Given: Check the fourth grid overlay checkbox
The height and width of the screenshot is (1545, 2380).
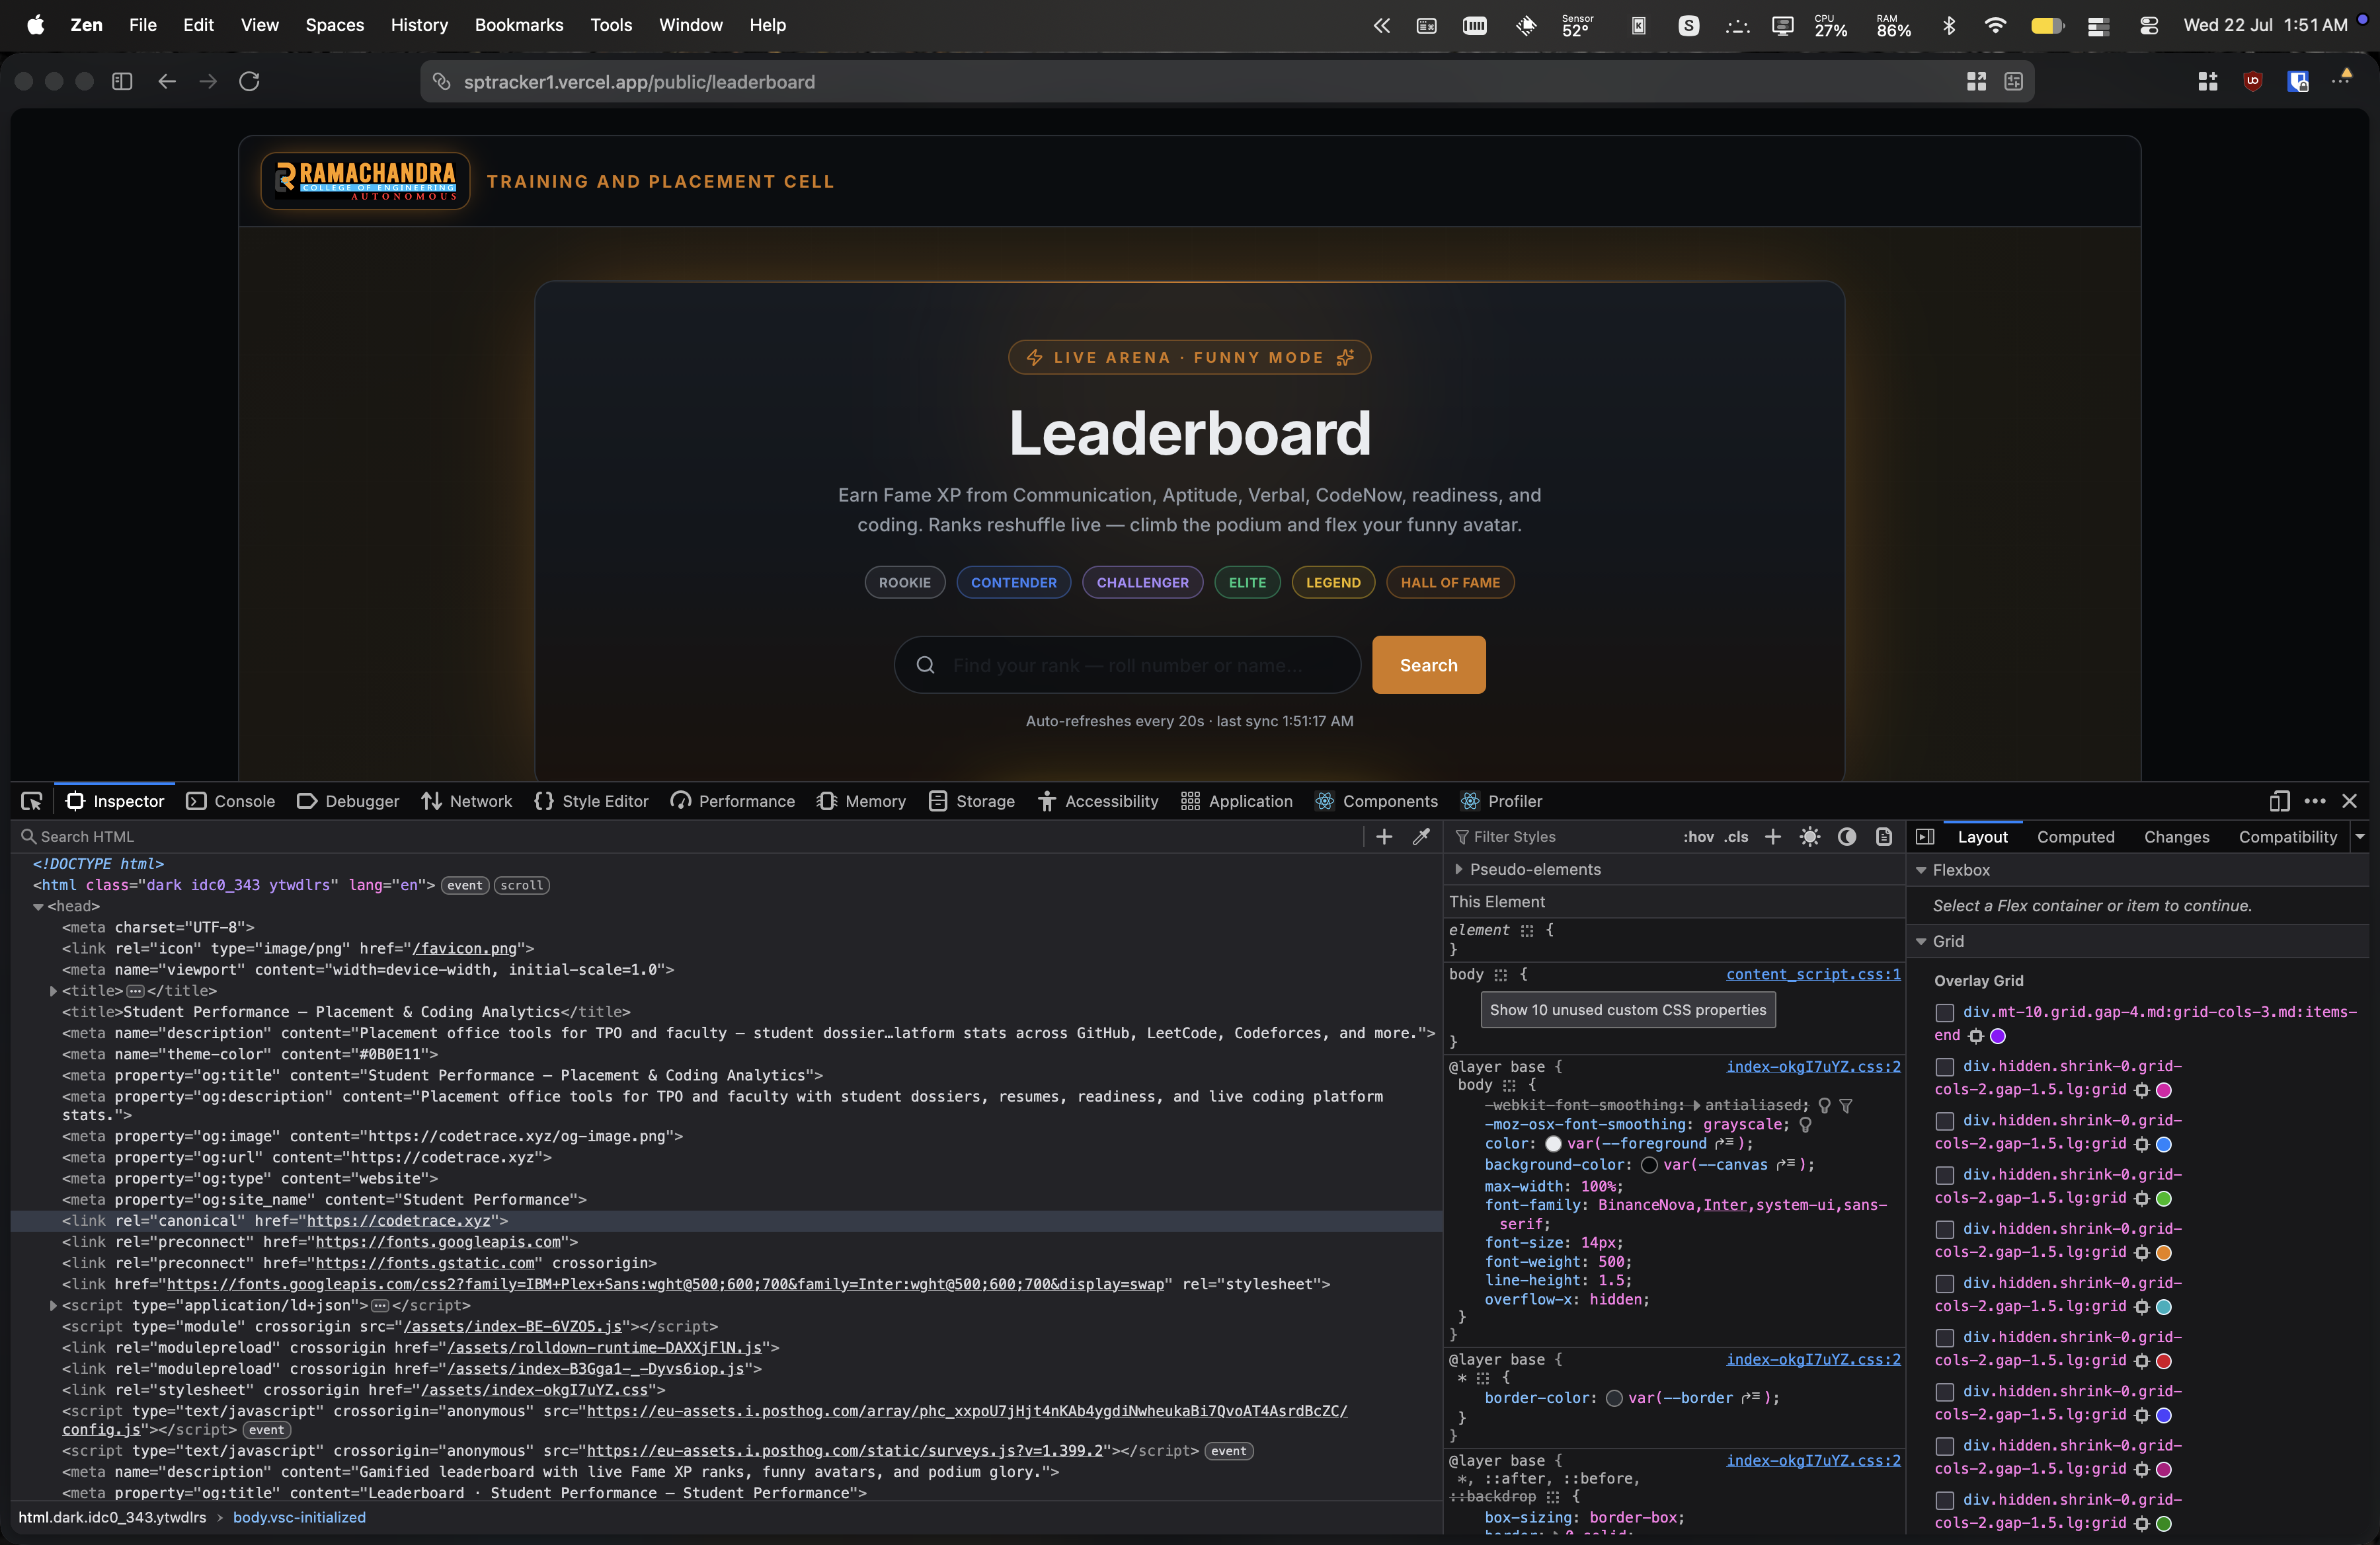Looking at the screenshot, I should 1945,1174.
